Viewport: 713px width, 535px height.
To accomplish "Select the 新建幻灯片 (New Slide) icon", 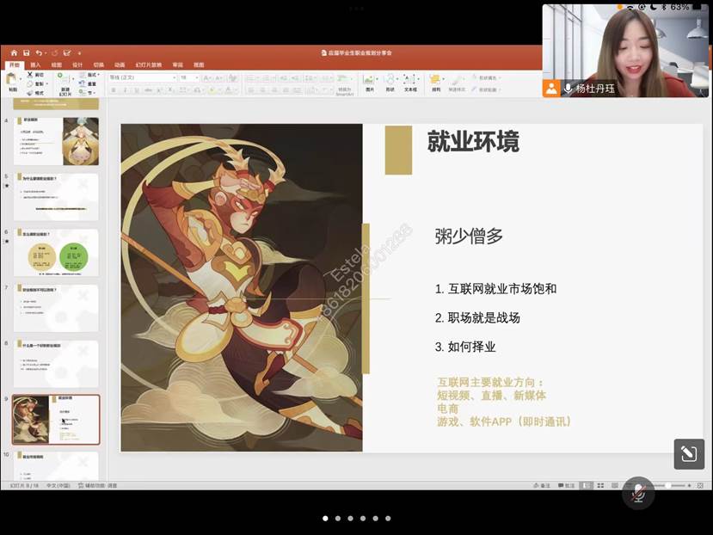I will 58,83.
